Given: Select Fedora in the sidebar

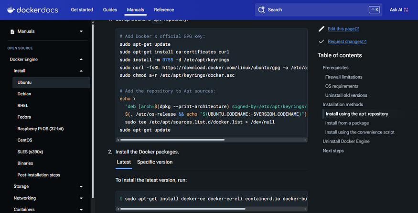Looking at the screenshot, I should tap(24, 117).
